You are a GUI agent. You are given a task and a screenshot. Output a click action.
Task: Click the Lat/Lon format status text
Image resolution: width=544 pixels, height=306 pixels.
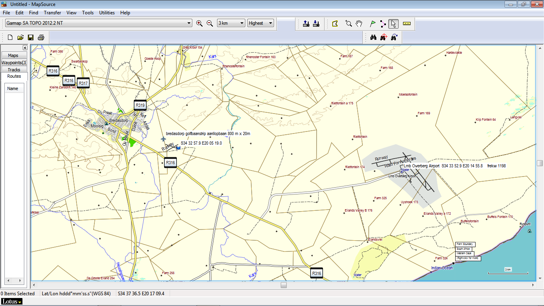76,294
